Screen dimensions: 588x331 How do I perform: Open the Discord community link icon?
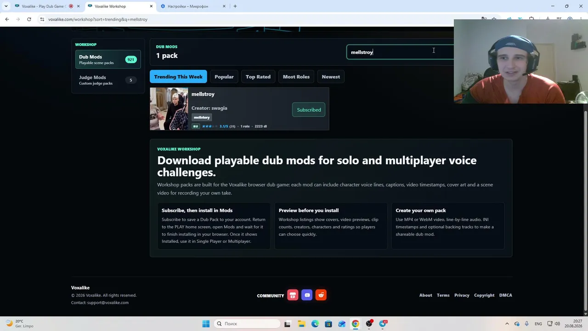[x=307, y=295]
